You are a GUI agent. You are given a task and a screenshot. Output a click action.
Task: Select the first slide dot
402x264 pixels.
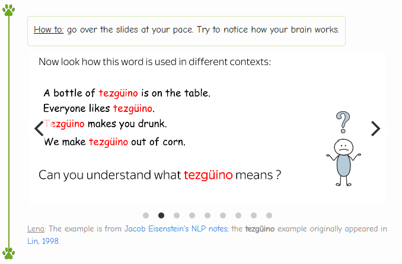(x=146, y=215)
